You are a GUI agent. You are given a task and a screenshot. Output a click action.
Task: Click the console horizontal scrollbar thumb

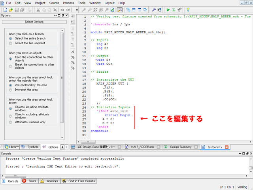pyautogui.click(x=15, y=176)
